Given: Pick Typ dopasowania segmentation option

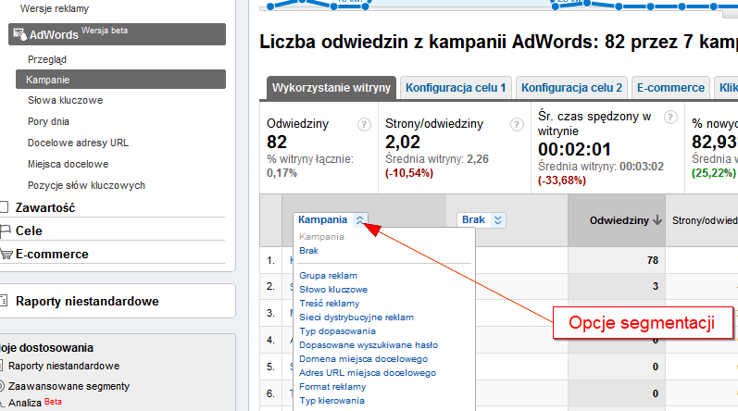Looking at the screenshot, I should [337, 330].
